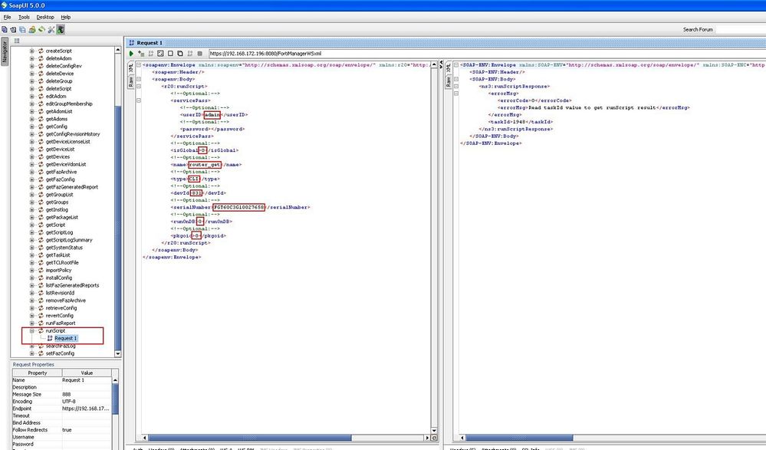Image resolution: width=766 pixels, height=450 pixels.
Task: Click the last icon in main toolbar
Action: coord(61,29)
